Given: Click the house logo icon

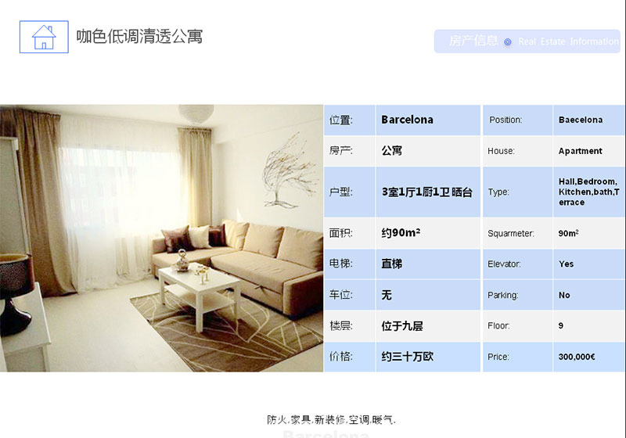Looking at the screenshot, I should (x=44, y=36).
